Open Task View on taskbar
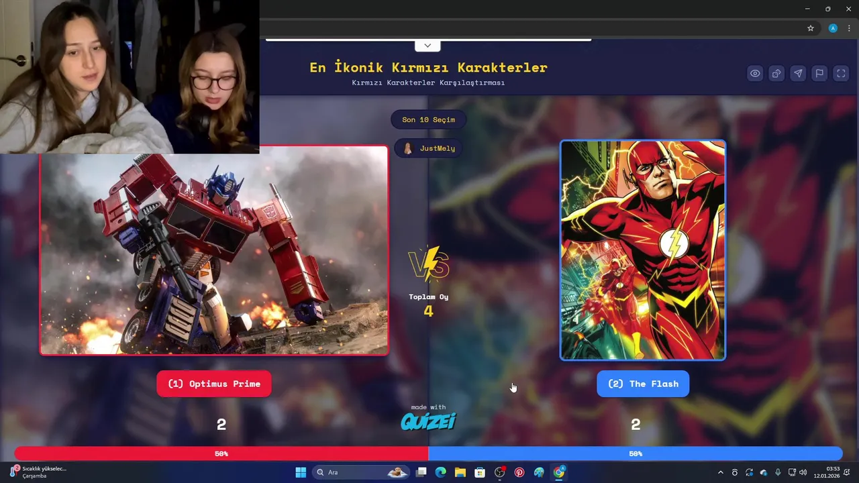Image resolution: width=859 pixels, height=483 pixels. click(421, 472)
